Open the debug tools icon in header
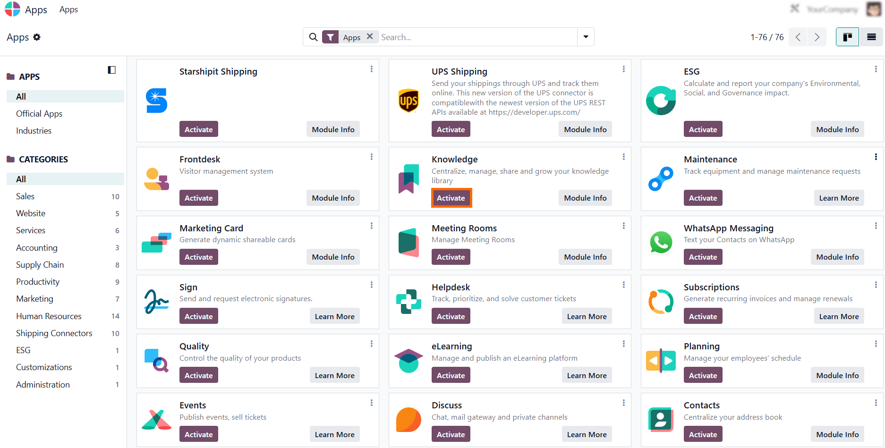Screen dimensions: 885x448 pos(795,8)
